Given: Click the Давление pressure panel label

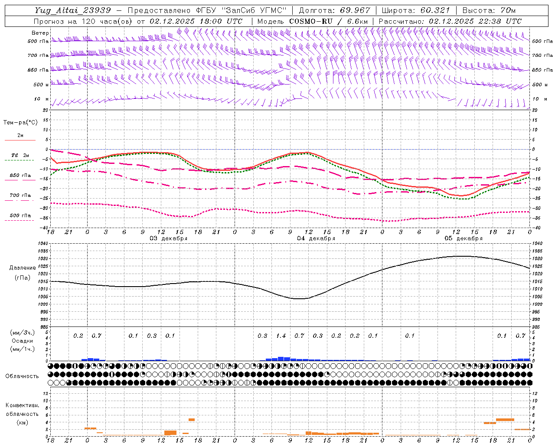Looking at the screenshot, I should tap(22, 268).
